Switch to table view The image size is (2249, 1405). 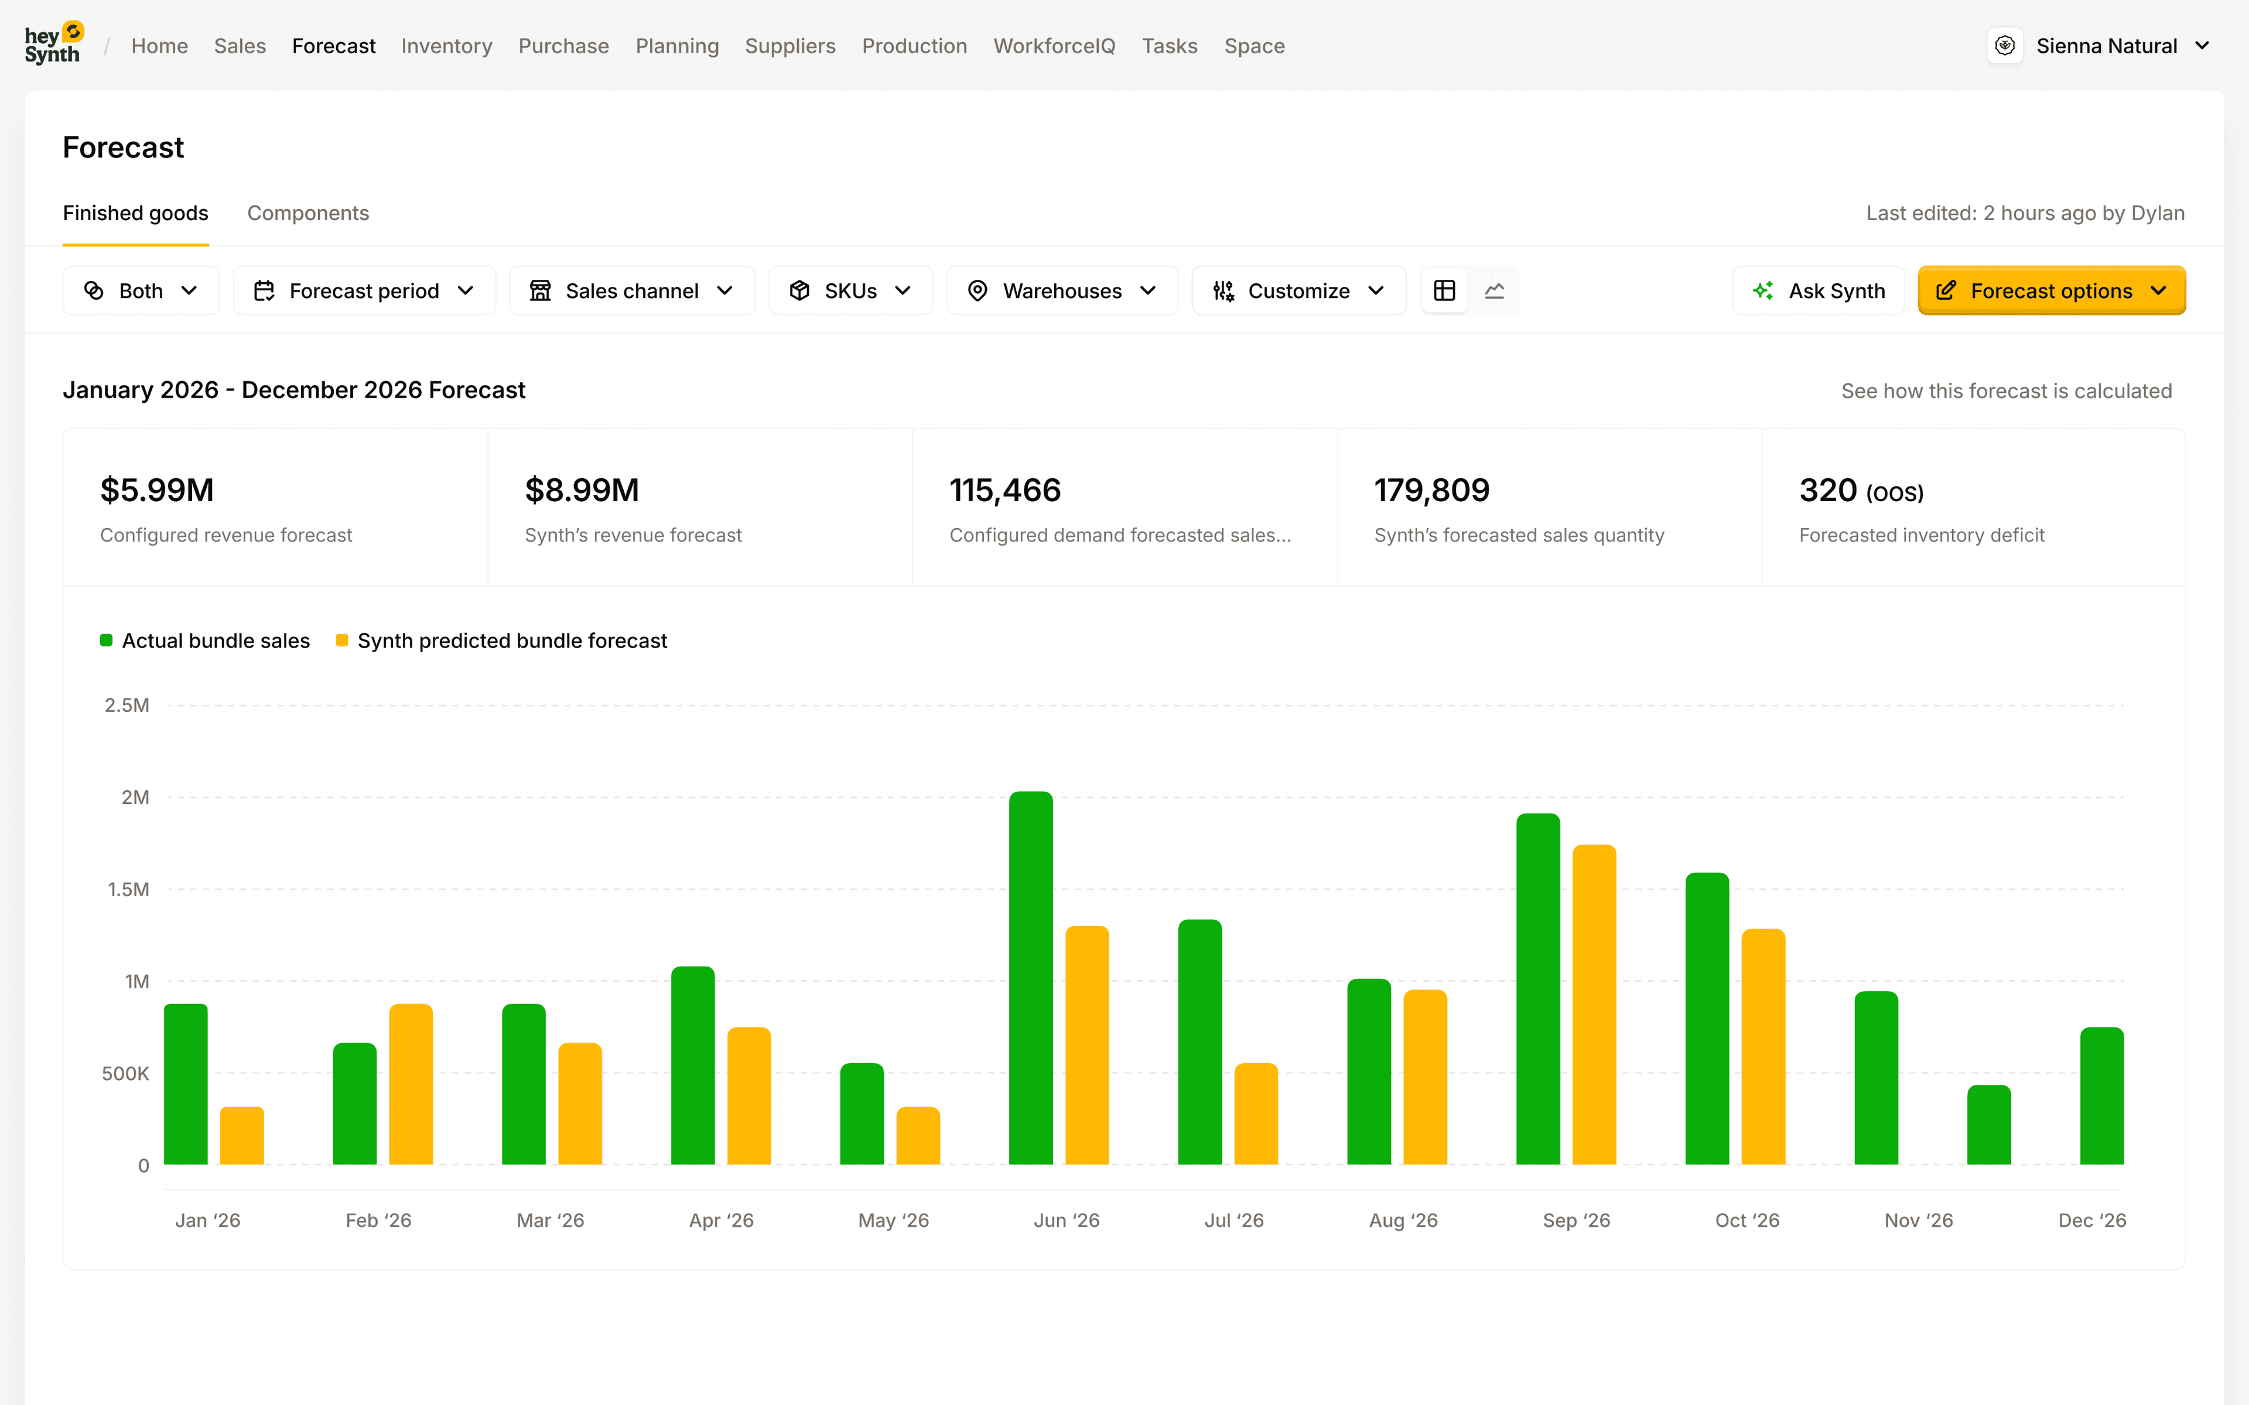[x=1444, y=290]
